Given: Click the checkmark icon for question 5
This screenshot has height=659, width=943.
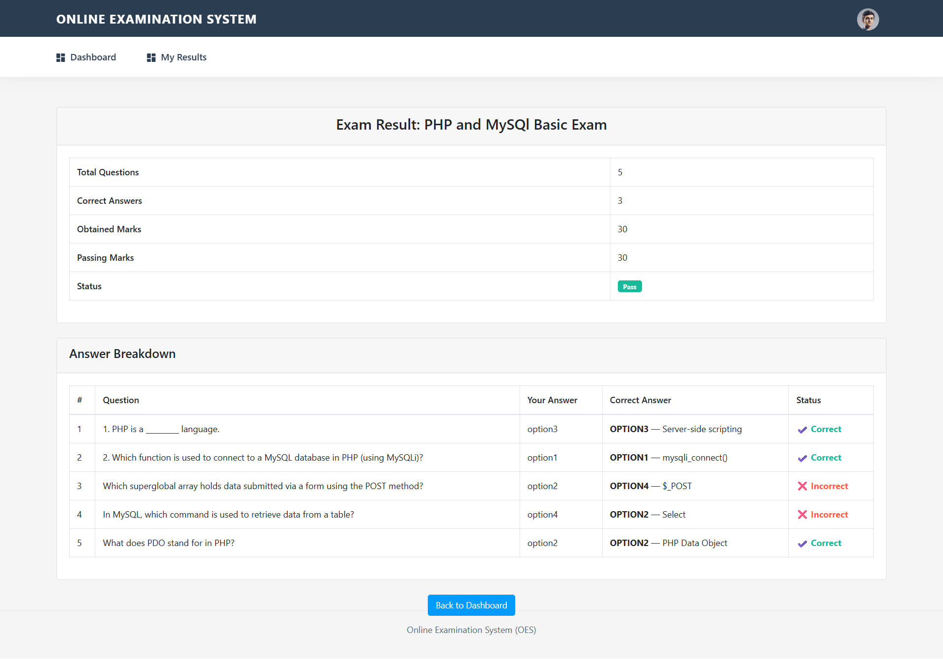Looking at the screenshot, I should click(x=802, y=544).
